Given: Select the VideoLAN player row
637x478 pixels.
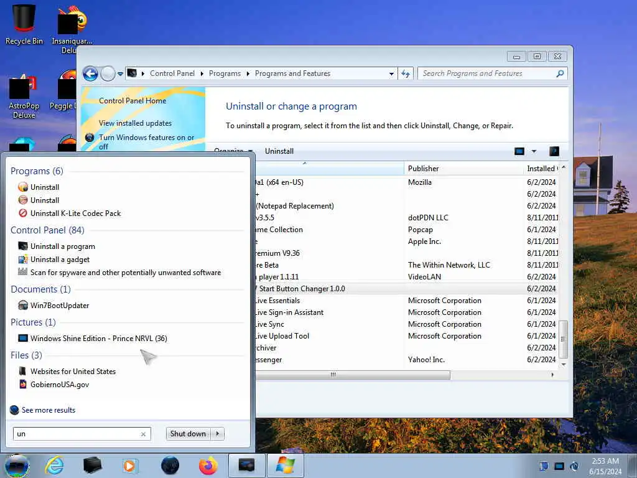Looking at the screenshot, I should (407, 277).
